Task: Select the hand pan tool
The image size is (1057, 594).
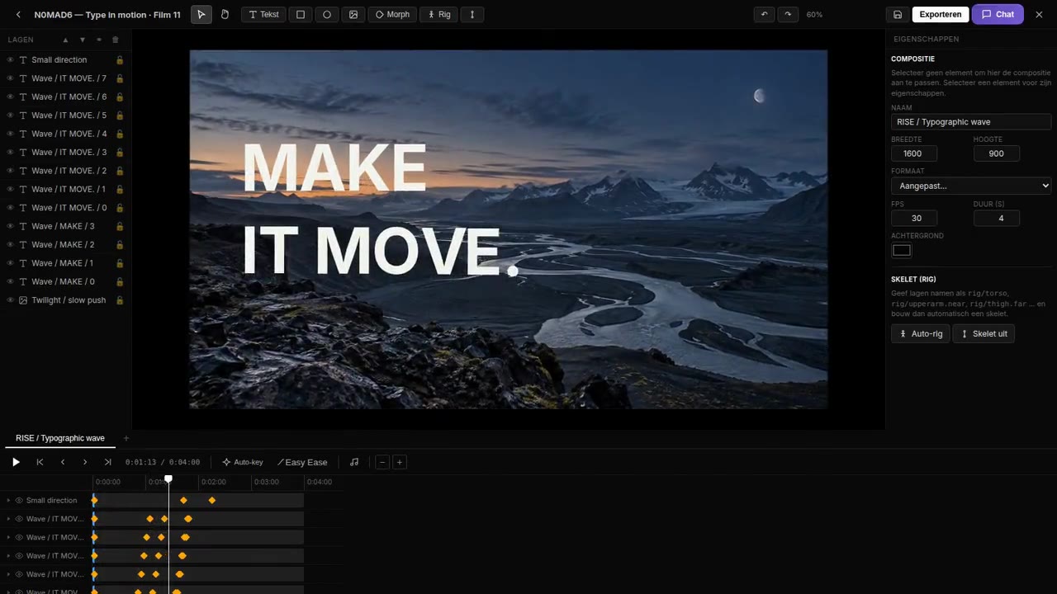Action: point(225,15)
